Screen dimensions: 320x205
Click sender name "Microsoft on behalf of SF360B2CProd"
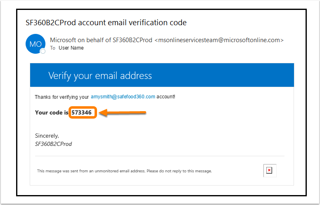(101, 40)
